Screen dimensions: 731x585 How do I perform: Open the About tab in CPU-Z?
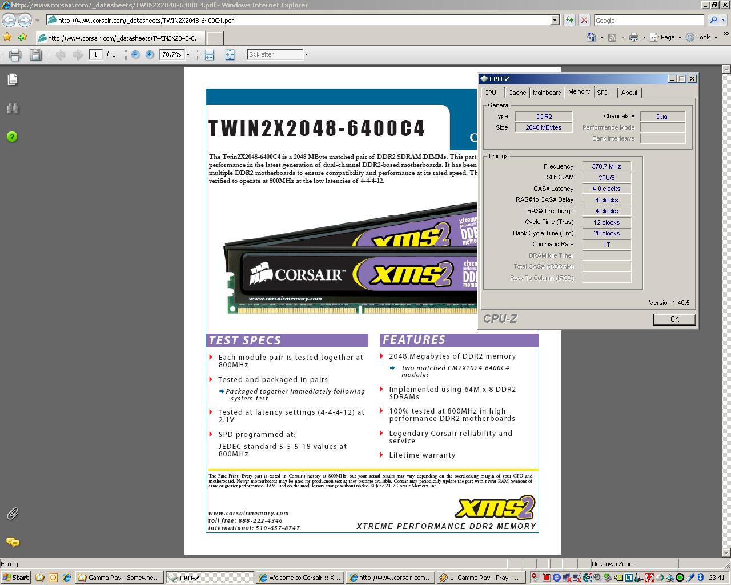pyautogui.click(x=629, y=93)
